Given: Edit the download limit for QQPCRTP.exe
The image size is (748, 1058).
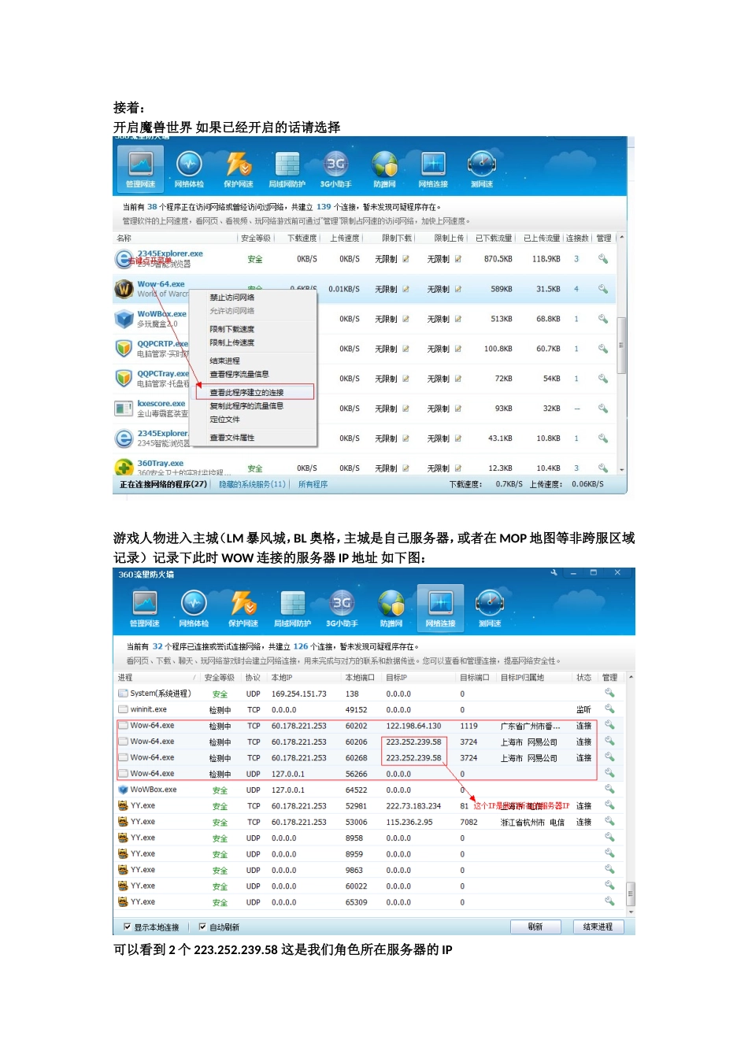Looking at the screenshot, I should pos(405,349).
